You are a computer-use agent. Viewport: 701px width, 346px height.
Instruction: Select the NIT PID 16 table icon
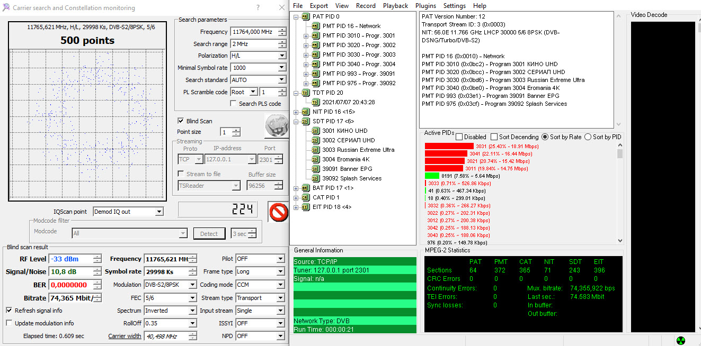[306, 112]
